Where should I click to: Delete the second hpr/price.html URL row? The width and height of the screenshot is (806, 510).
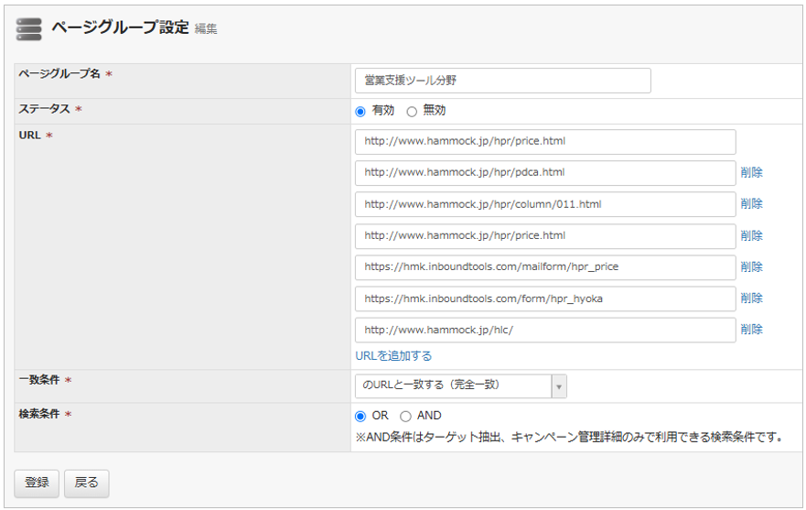(751, 235)
